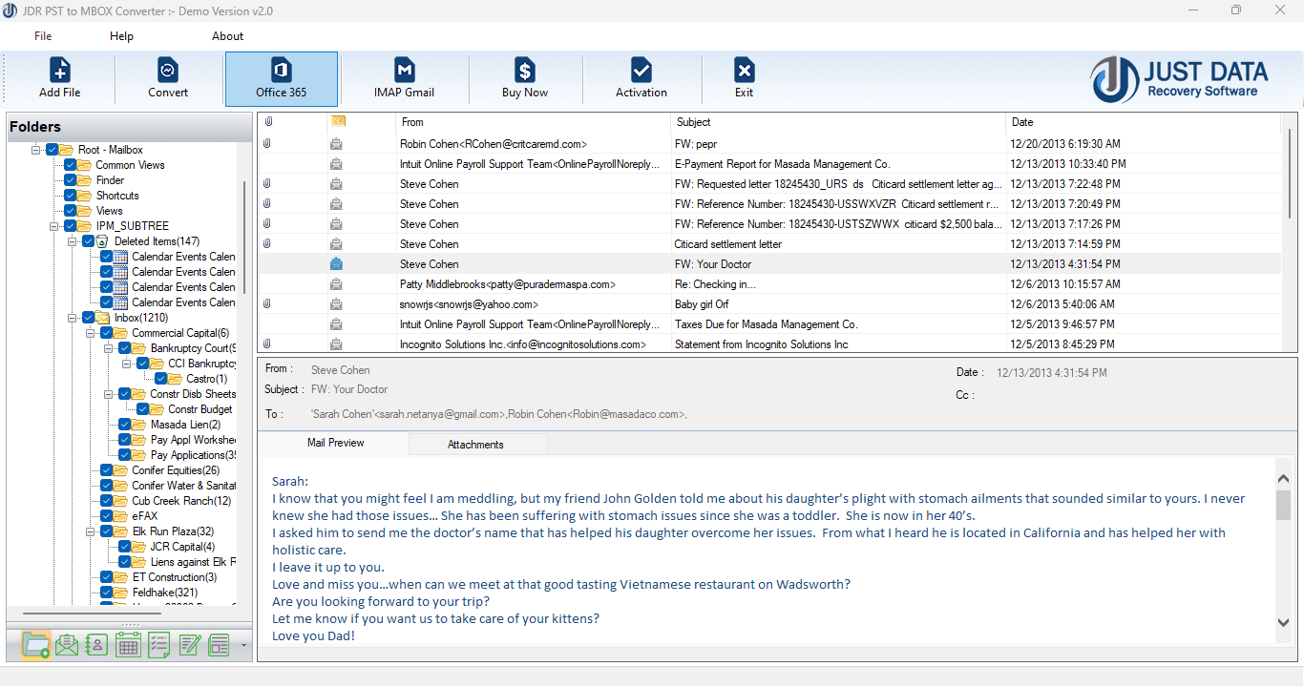Open the Help menu
This screenshot has height=687, width=1304.
(x=121, y=35)
